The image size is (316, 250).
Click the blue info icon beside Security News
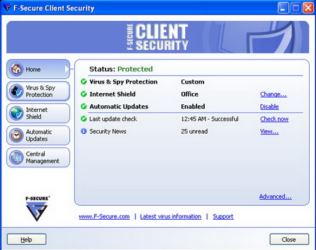(83, 131)
